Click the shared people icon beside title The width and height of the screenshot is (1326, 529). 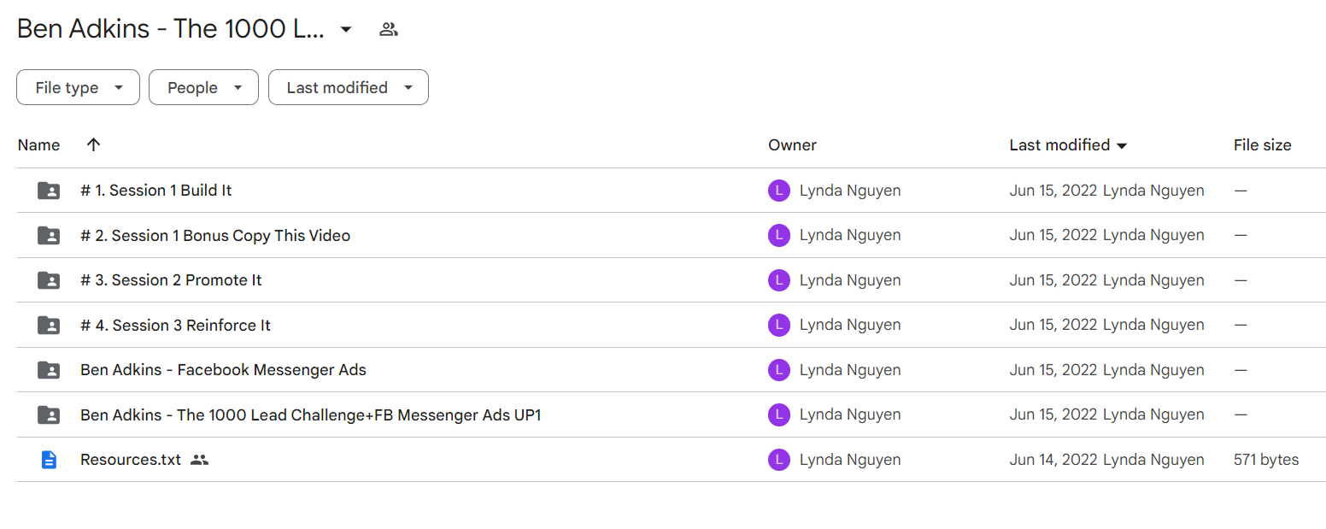coord(389,29)
